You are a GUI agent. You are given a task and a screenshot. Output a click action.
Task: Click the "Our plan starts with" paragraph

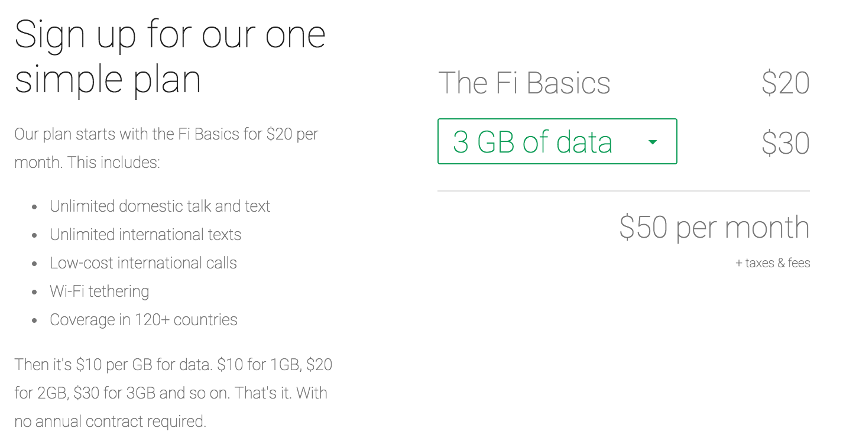(x=166, y=148)
